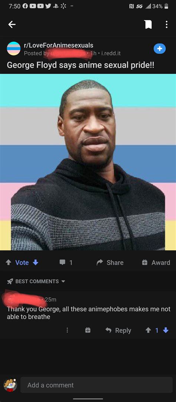Open the r/LoveForAnimesexuals subreddit link

59,45
